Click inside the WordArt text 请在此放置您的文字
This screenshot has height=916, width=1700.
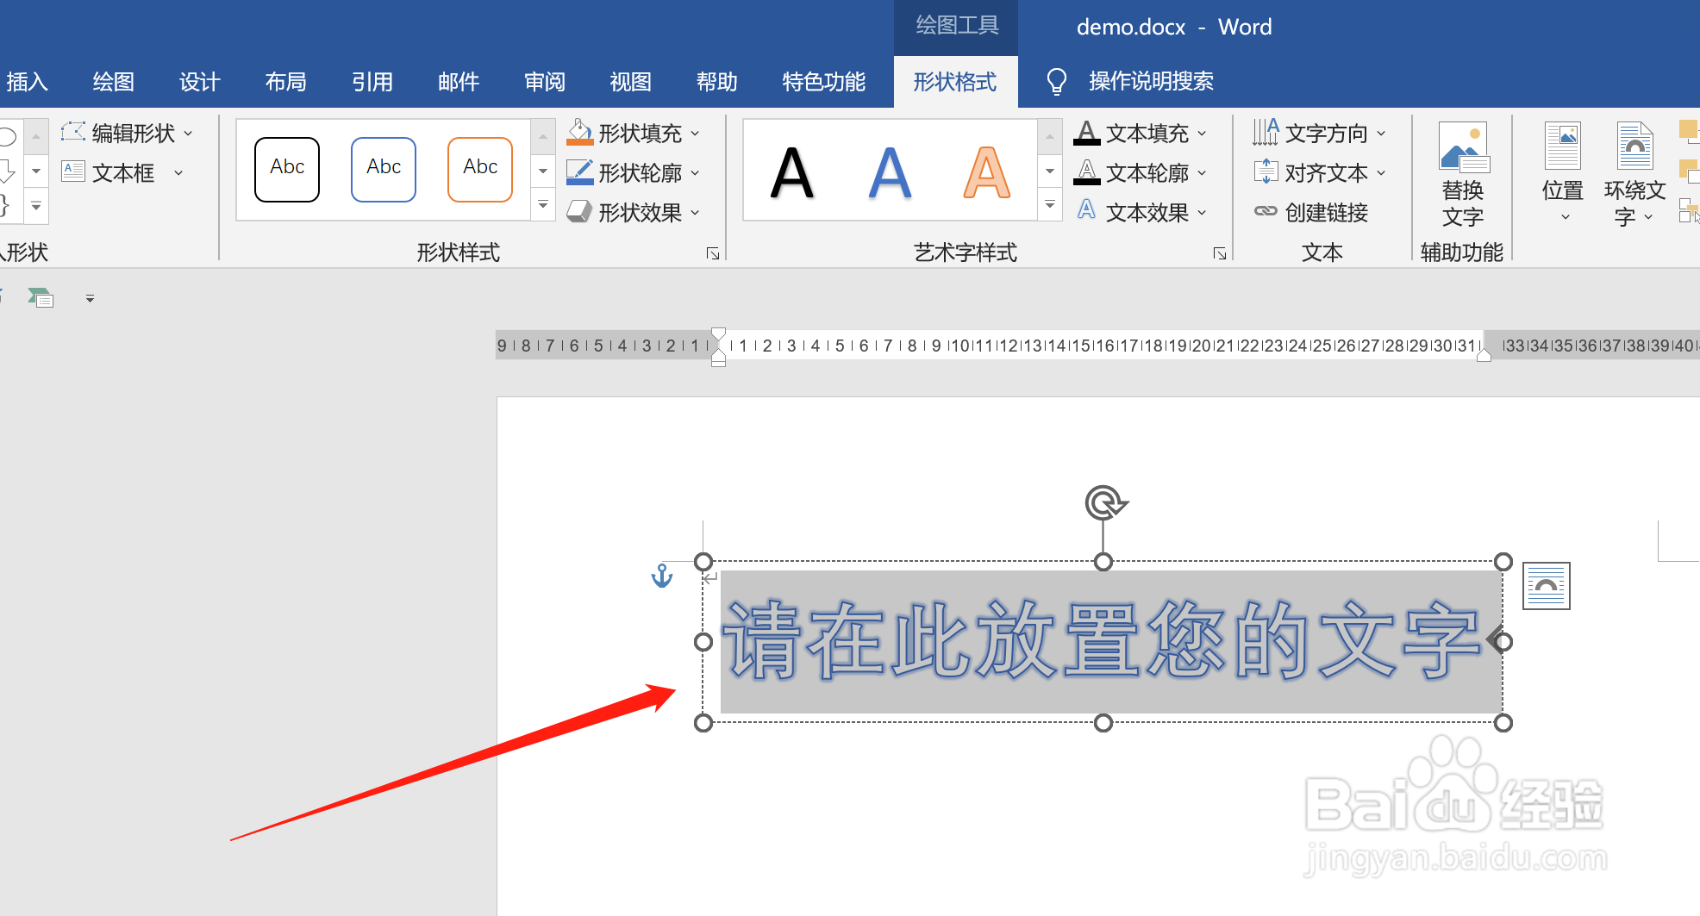coord(1102,641)
